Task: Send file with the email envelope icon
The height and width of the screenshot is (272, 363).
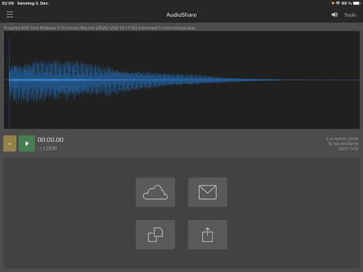Action: [207, 192]
